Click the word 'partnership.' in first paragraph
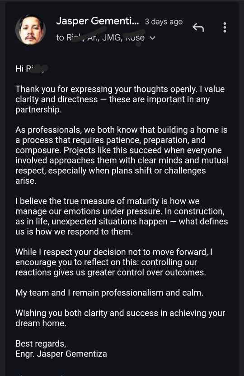Viewport: 244px width, 376px height. (38, 109)
